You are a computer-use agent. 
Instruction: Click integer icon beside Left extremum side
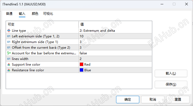pyautogui.click(x=9, y=36)
